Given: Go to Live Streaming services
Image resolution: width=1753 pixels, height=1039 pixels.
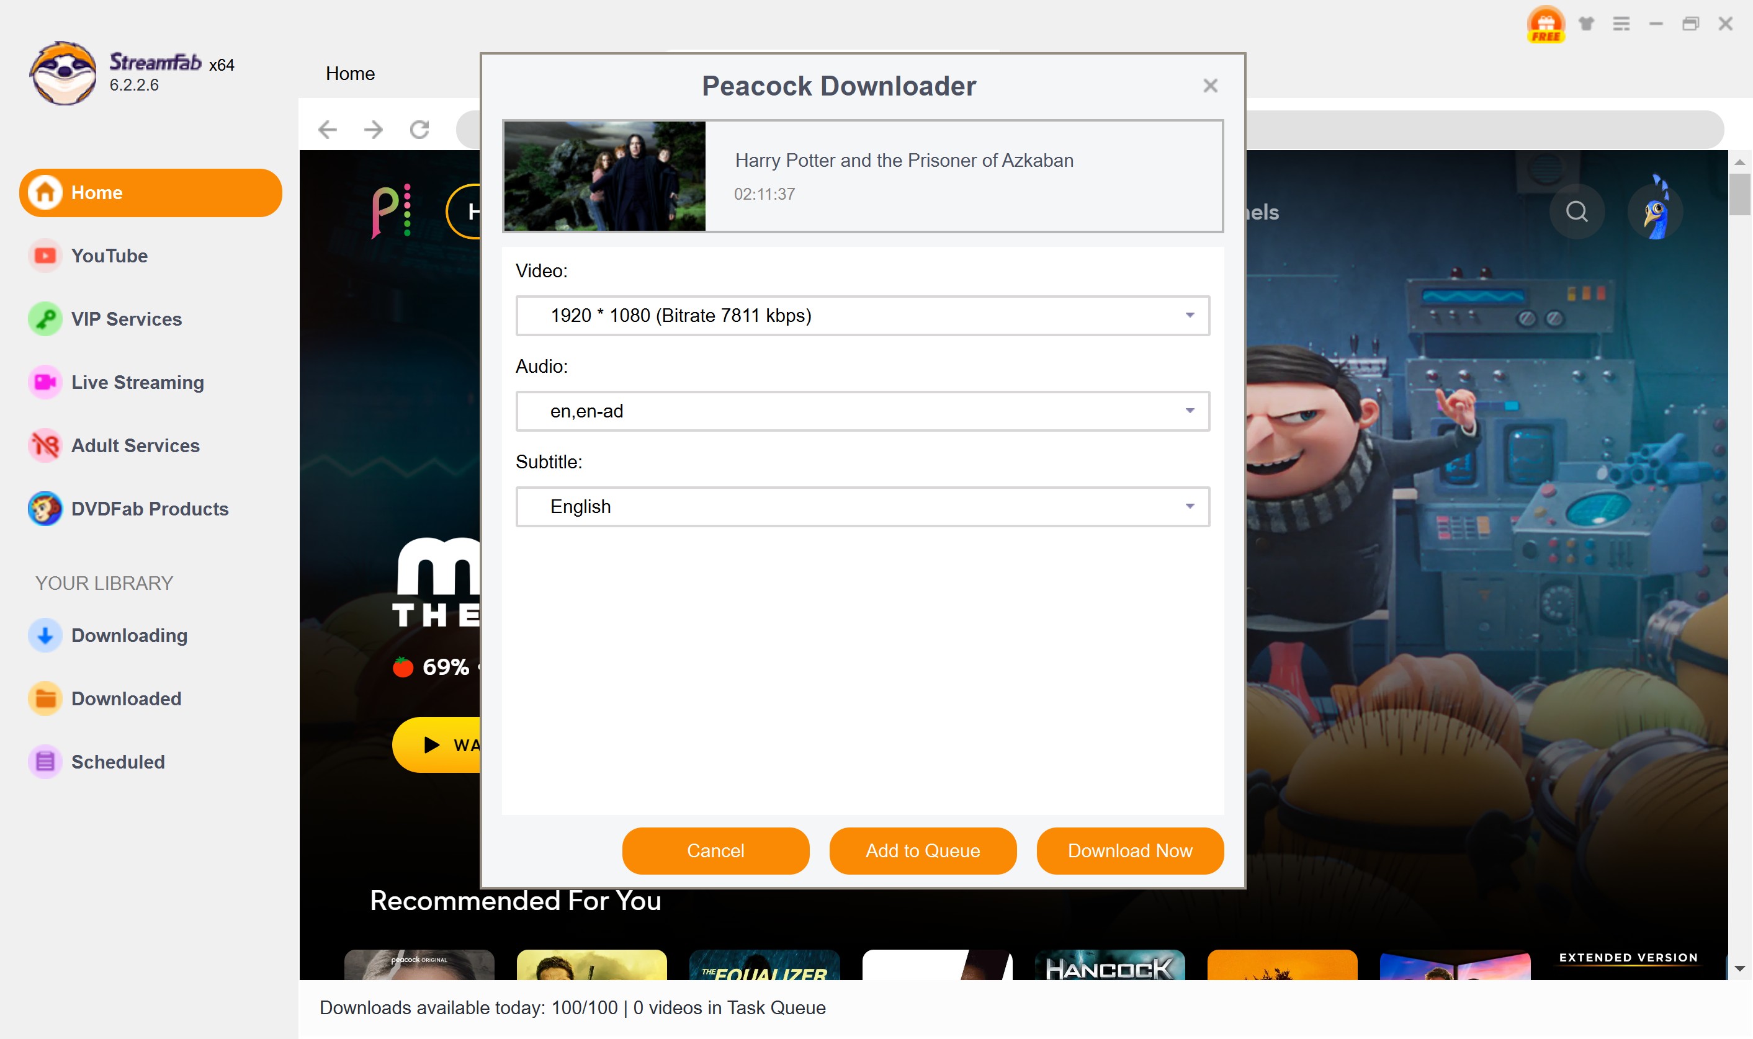Looking at the screenshot, I should pos(137,382).
